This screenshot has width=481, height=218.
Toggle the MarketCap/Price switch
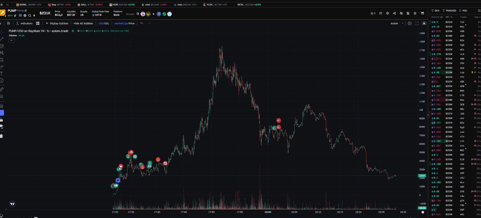pos(124,23)
